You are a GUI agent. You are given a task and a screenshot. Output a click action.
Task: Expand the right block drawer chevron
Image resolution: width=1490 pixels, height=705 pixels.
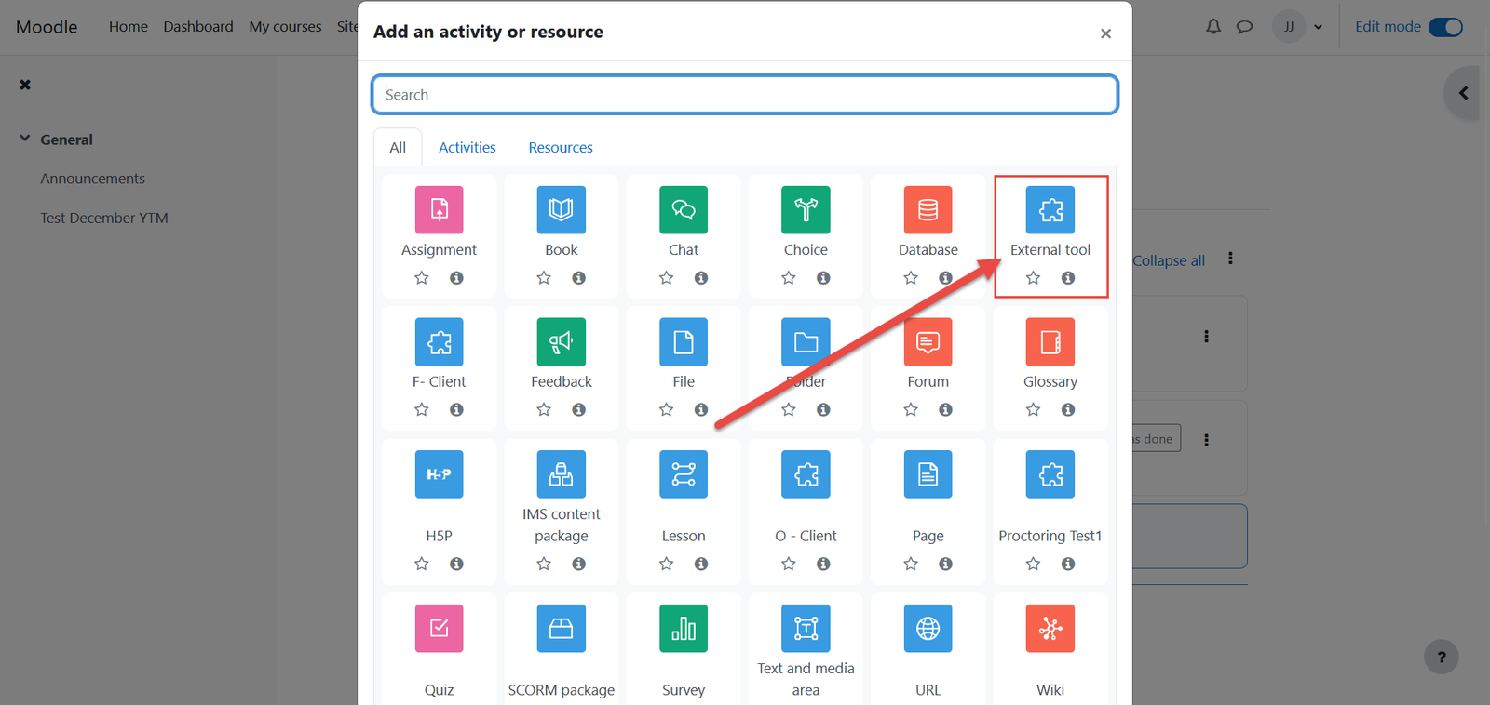pos(1463,93)
